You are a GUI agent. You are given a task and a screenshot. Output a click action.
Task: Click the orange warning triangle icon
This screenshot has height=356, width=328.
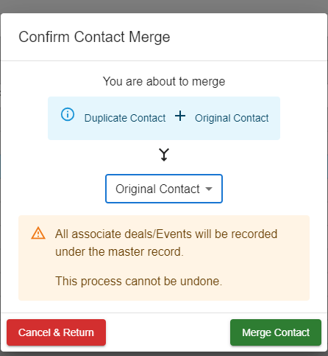point(38,234)
